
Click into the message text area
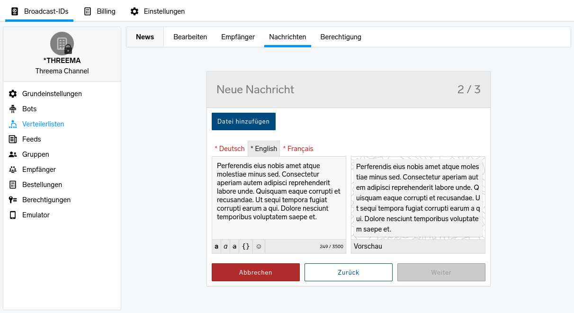point(279,198)
